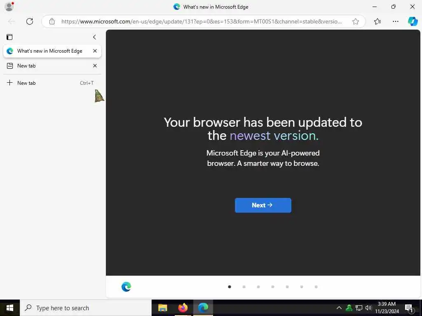Go to the second carousel dot
Viewport: 422px width, 316px height.
coord(244,287)
